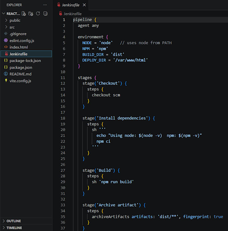Click BUILD_DIR on line 7
Screen dimensions: 228x231
(x=93, y=55)
